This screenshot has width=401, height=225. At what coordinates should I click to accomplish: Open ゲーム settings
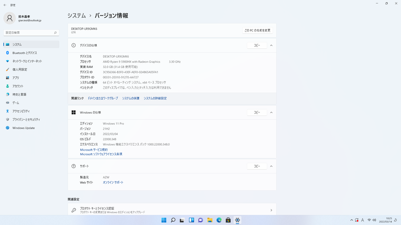coord(31,103)
